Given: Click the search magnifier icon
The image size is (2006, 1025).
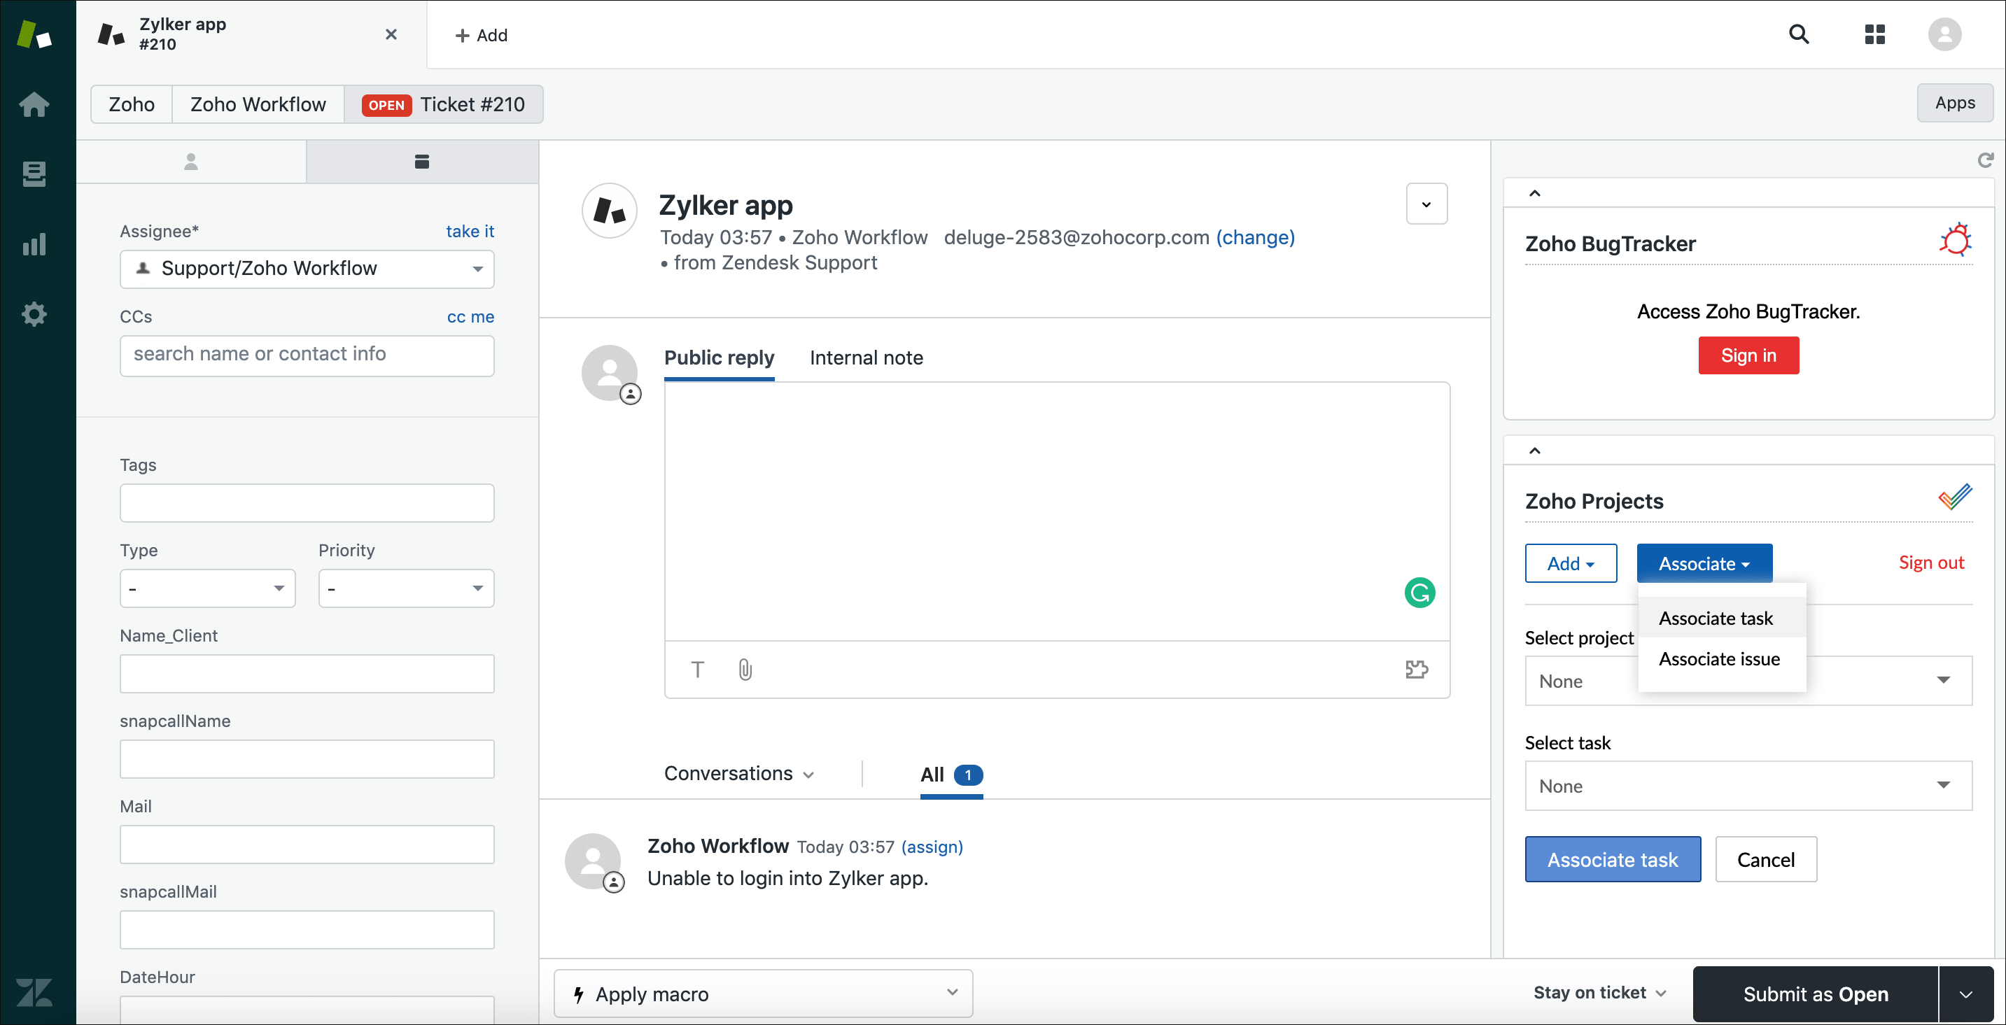Looking at the screenshot, I should pyautogui.click(x=1798, y=35).
